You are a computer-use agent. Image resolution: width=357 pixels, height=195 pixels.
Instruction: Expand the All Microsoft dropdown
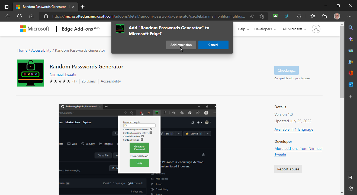pos(294,29)
